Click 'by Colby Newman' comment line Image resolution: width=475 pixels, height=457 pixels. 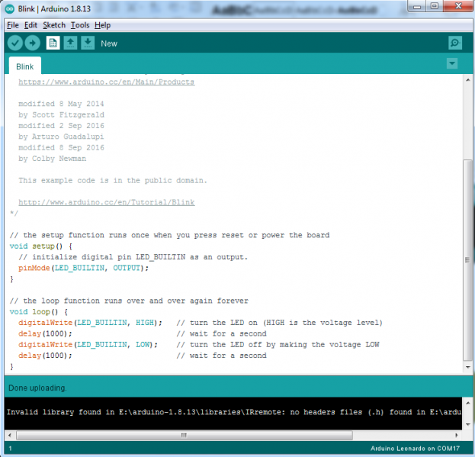[52, 159]
